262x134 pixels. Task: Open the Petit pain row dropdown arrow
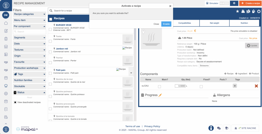coord(131,73)
